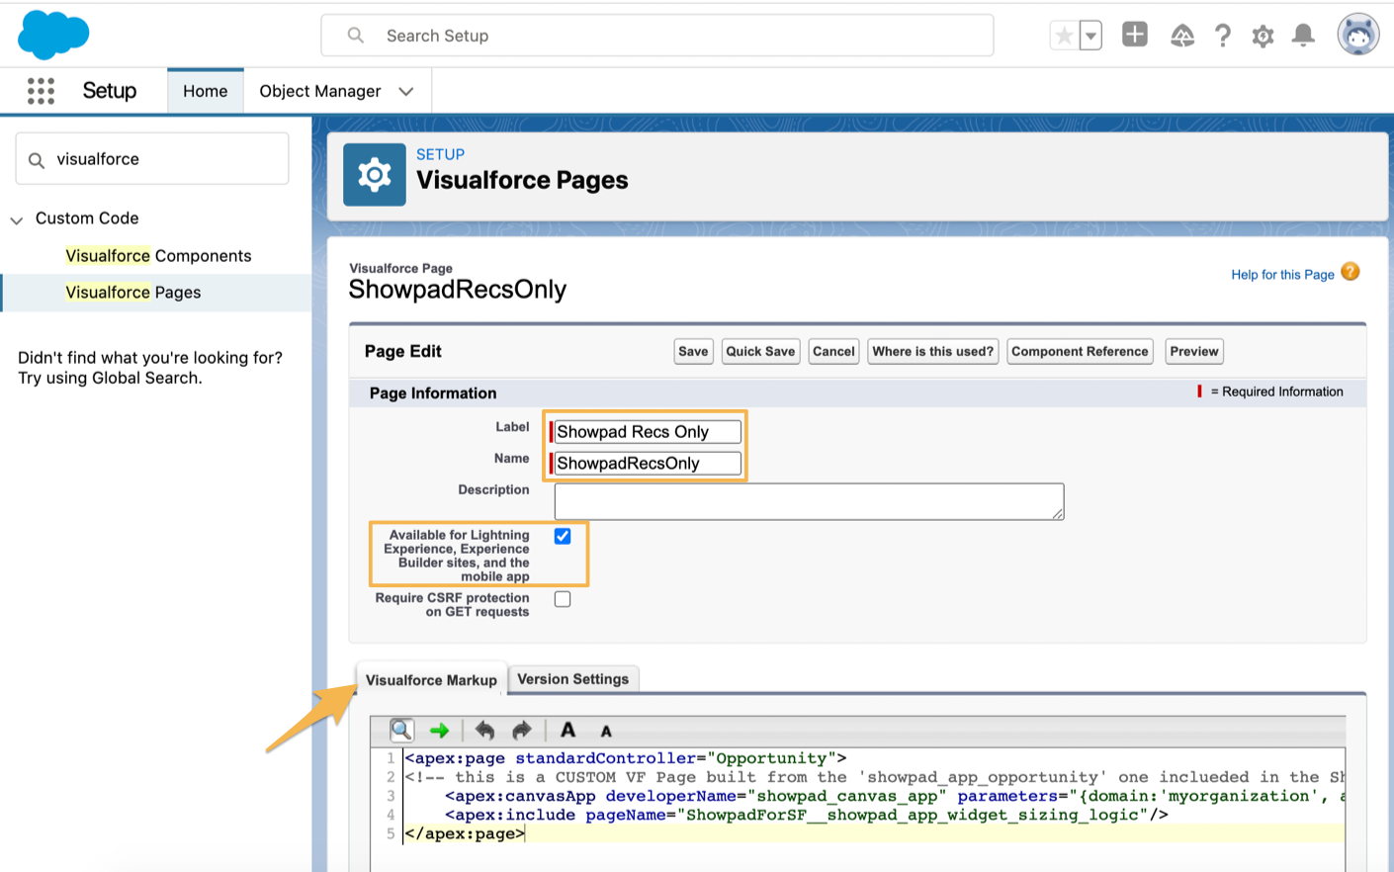Open the notifications bell icon
The width and height of the screenshot is (1394, 872).
1303,36
